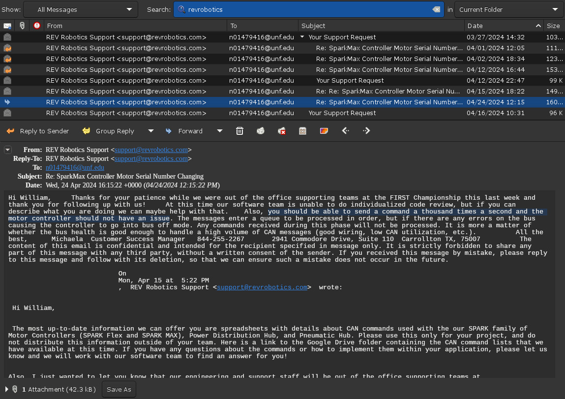565x399 pixels.
Task: Click the paperclip attachment column header
Action: [x=22, y=26]
